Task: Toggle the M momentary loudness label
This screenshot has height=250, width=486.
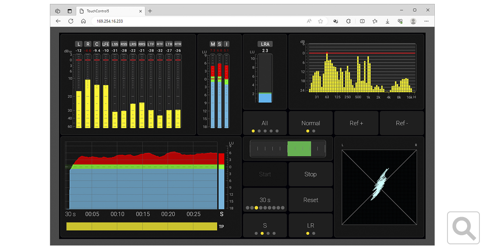Action: (213, 44)
